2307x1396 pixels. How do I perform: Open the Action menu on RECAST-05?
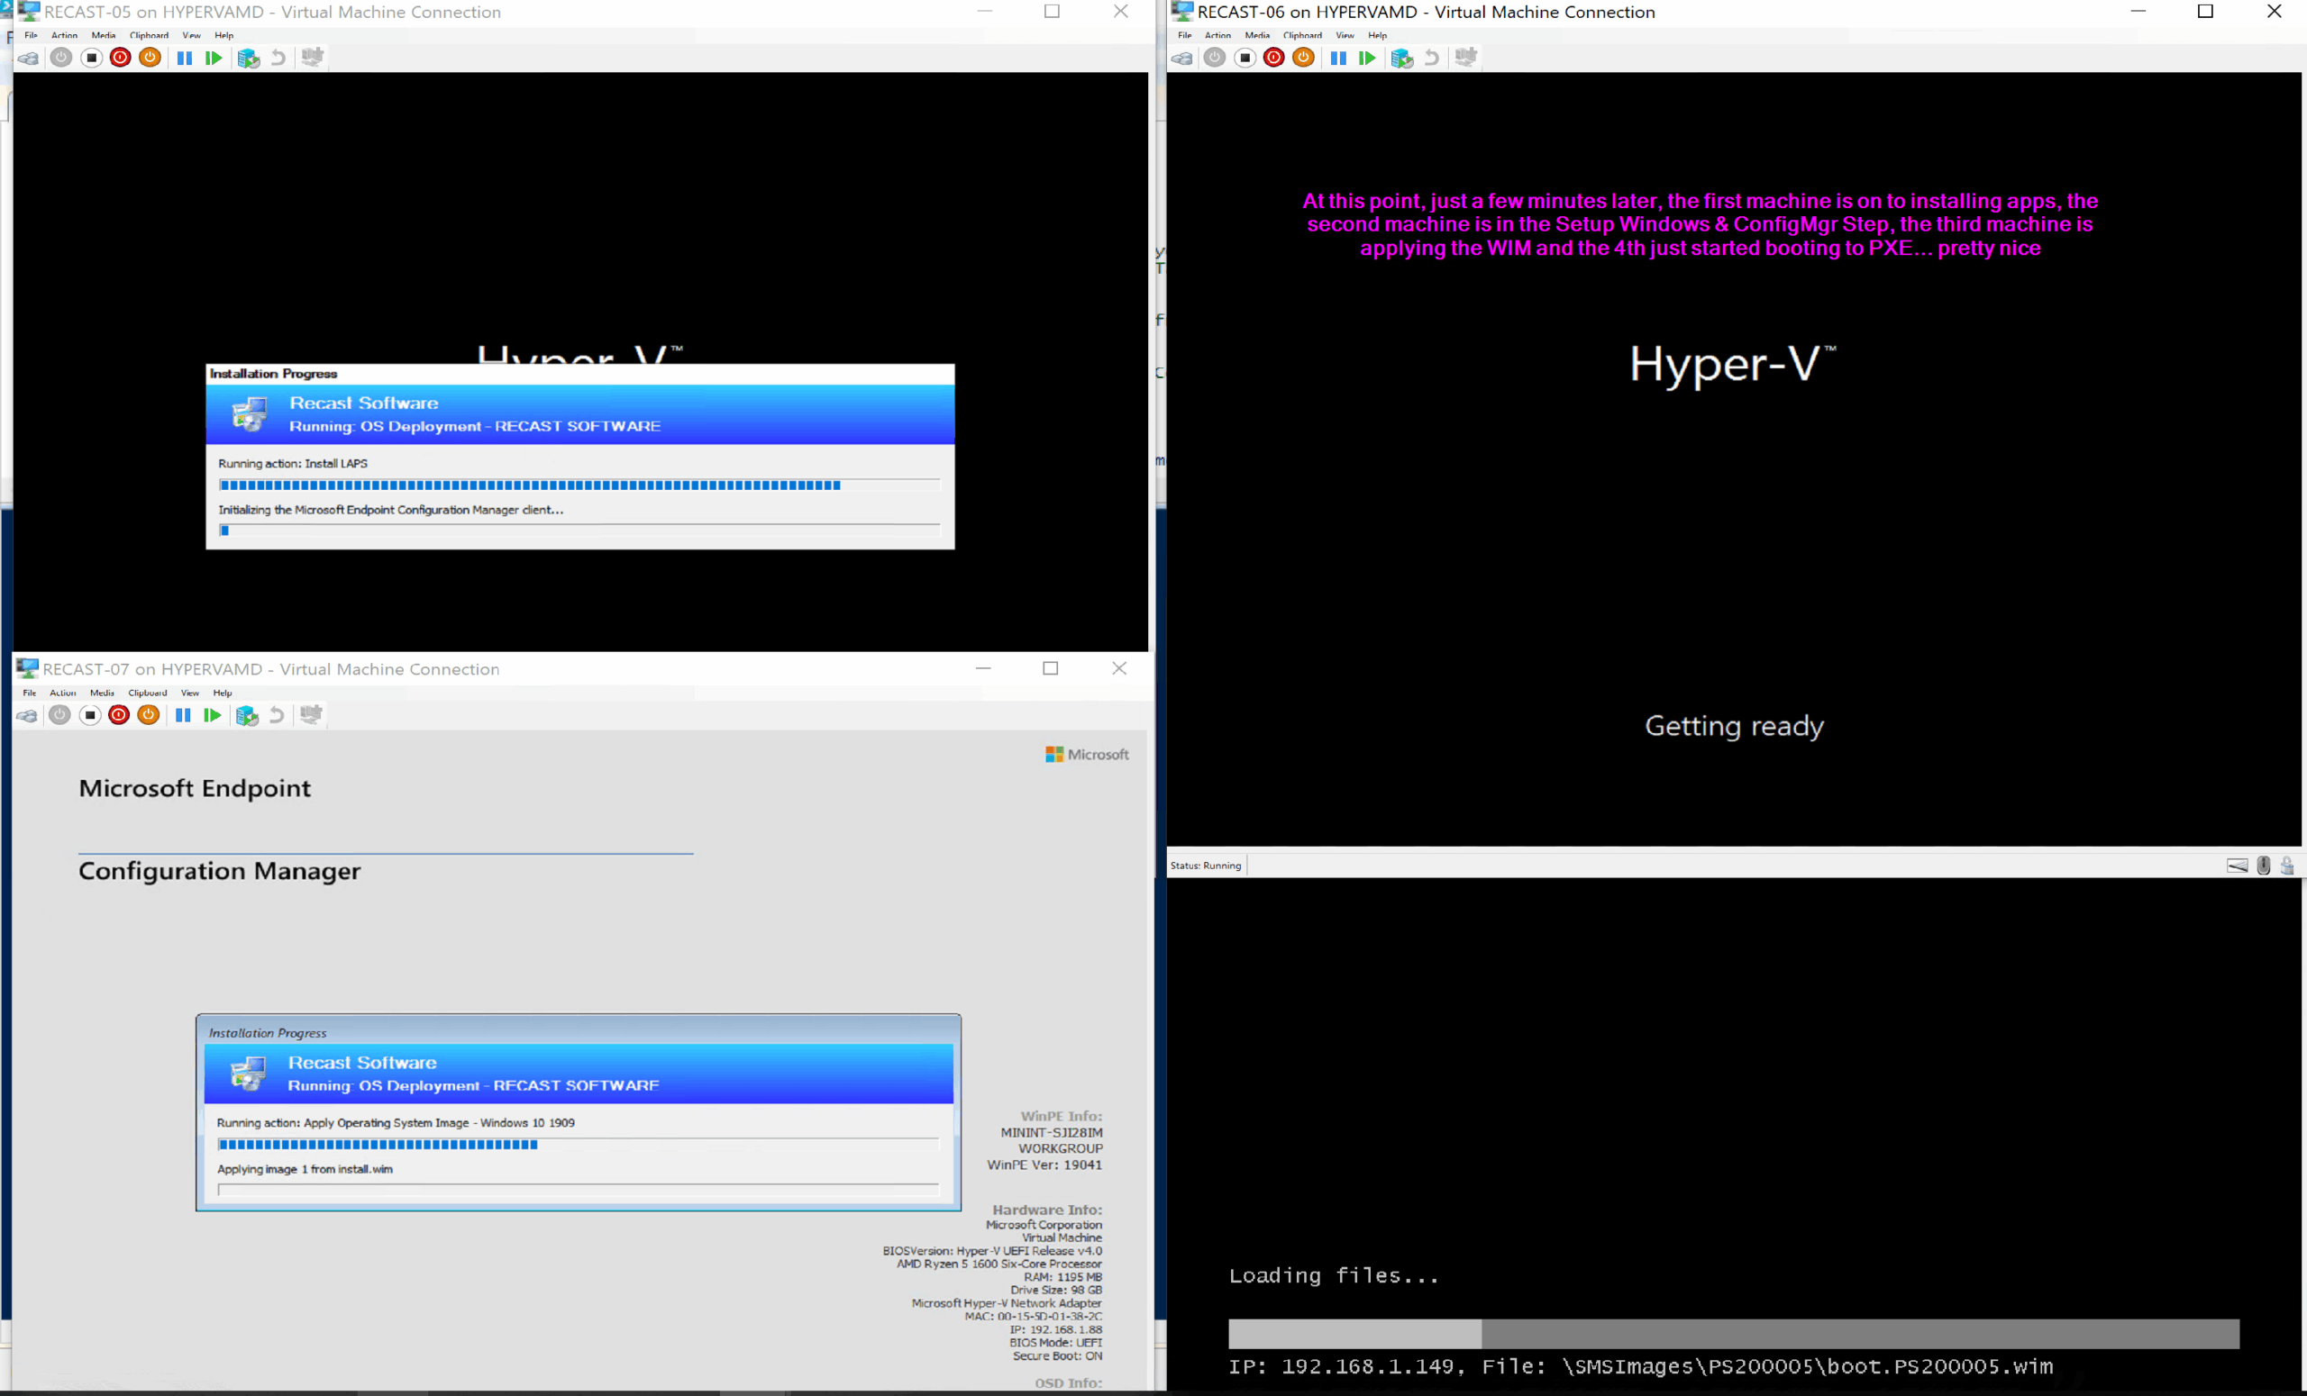coord(64,34)
